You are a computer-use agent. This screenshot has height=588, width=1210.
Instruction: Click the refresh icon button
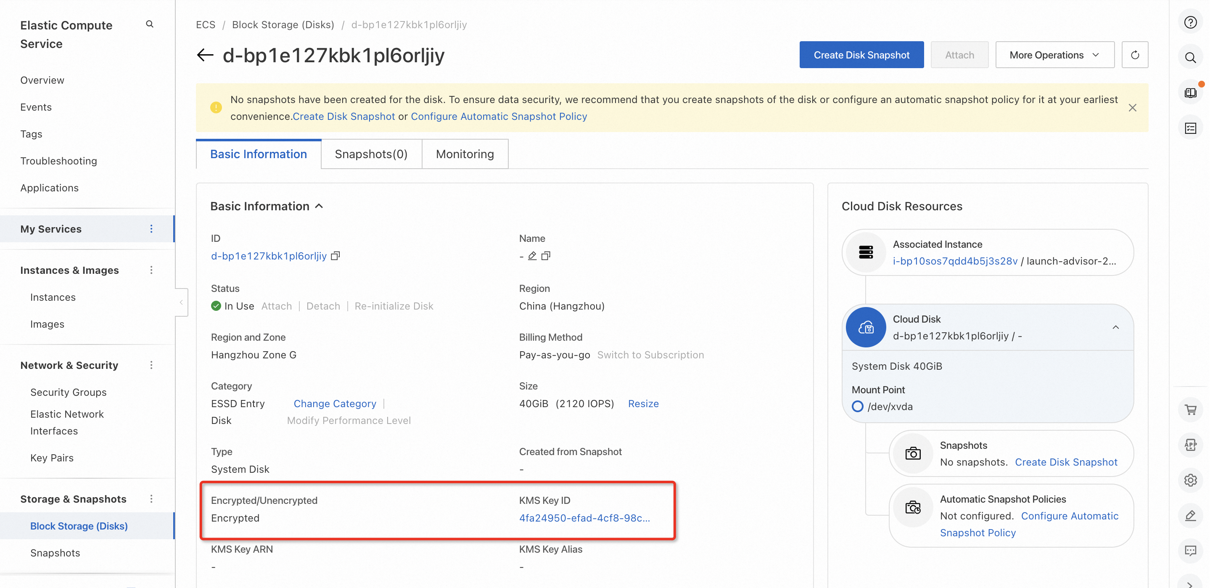(x=1134, y=55)
